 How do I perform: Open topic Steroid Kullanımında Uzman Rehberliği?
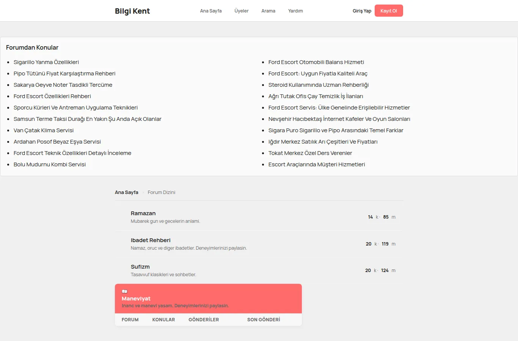(319, 85)
